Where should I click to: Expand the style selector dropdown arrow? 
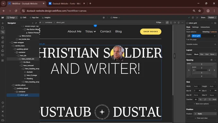[215, 36]
